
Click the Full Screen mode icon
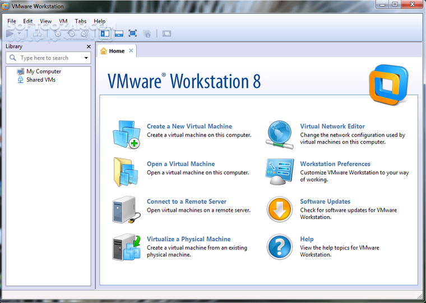[133, 34]
